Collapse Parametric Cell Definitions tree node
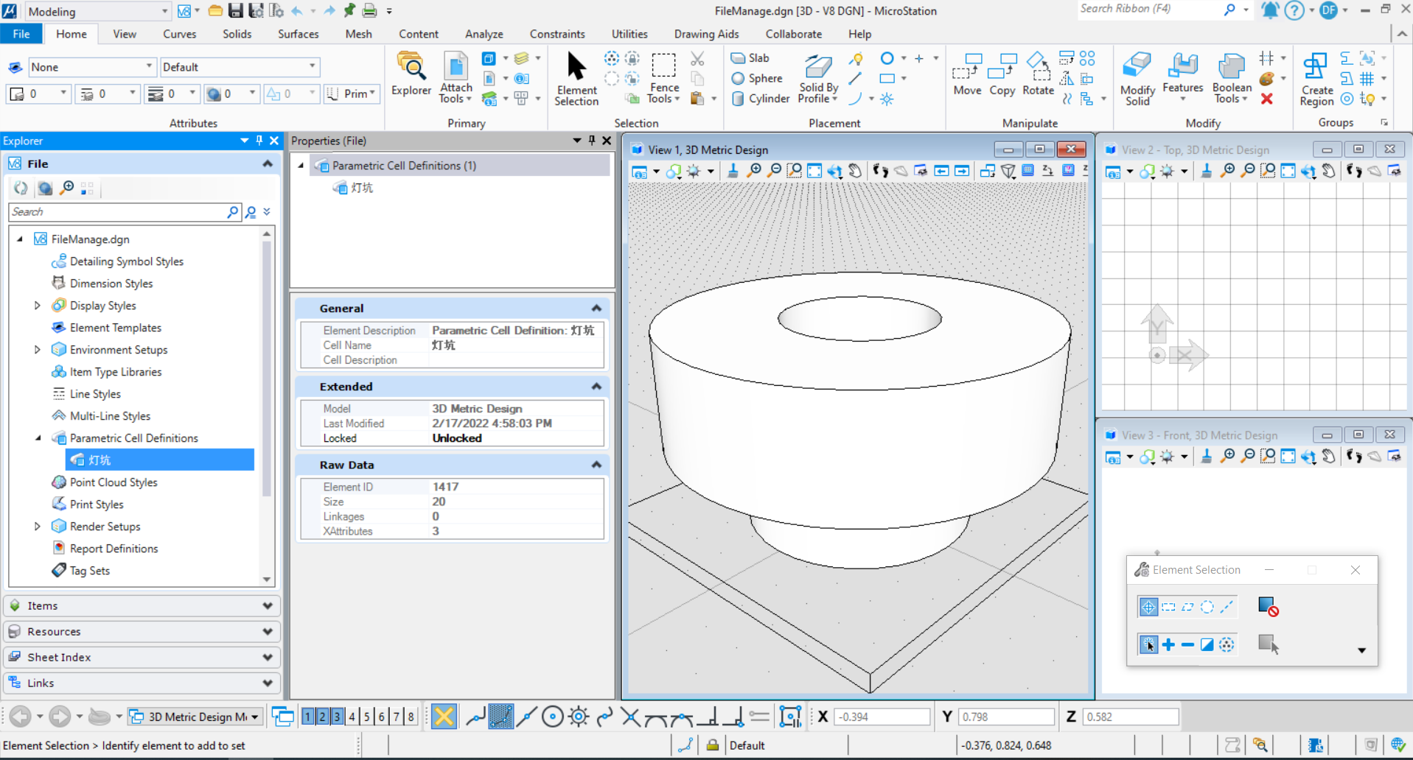1413x760 pixels. [38, 438]
